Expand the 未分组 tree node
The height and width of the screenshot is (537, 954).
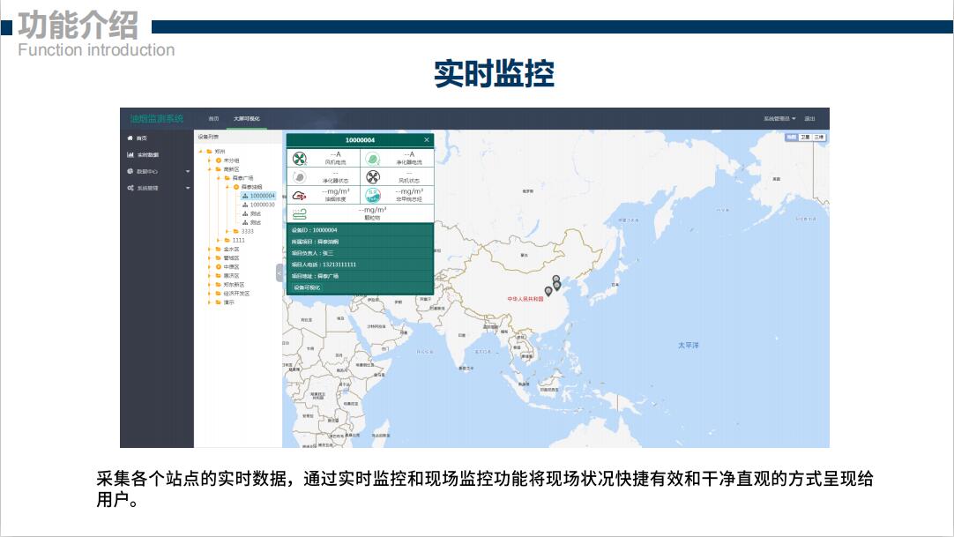coord(210,160)
